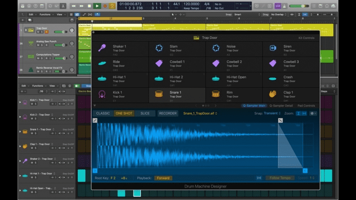Viewport: 356px width, 200px height.
Task: Click the Record button in transport
Action: [x=105, y=6]
